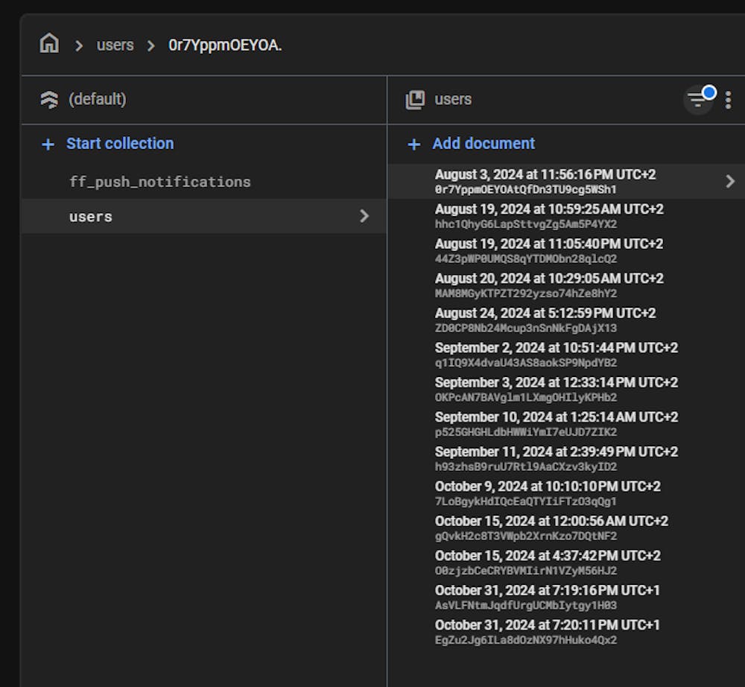Image resolution: width=745 pixels, height=687 pixels.
Task: Open document dated October 9, 2024 10:10:10 PM
Action: pyautogui.click(x=566, y=493)
